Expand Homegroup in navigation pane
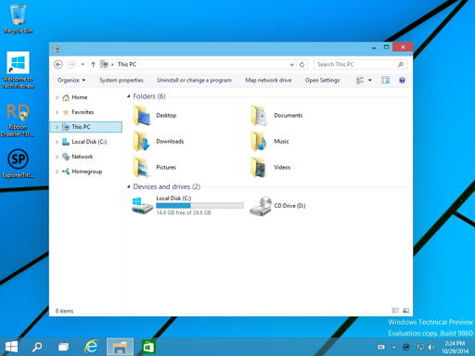Image resolution: width=475 pixels, height=356 pixels. (57, 172)
